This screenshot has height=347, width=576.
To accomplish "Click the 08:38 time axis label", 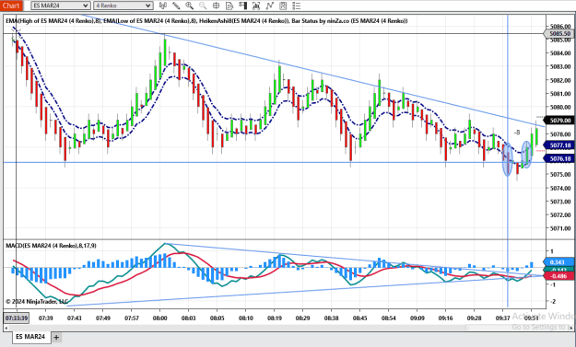I will [x=332, y=318].
